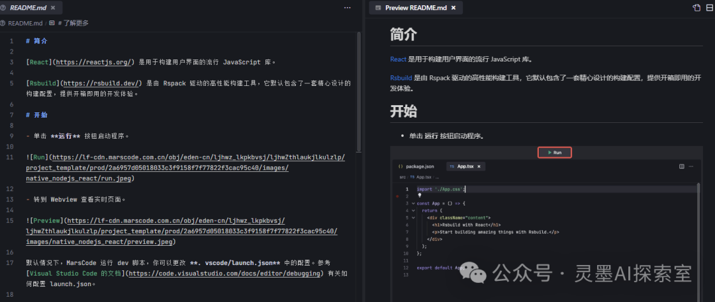
Task: Click the '- 单击 **运行**' line in the editor
Action: pyautogui.click(x=77, y=136)
